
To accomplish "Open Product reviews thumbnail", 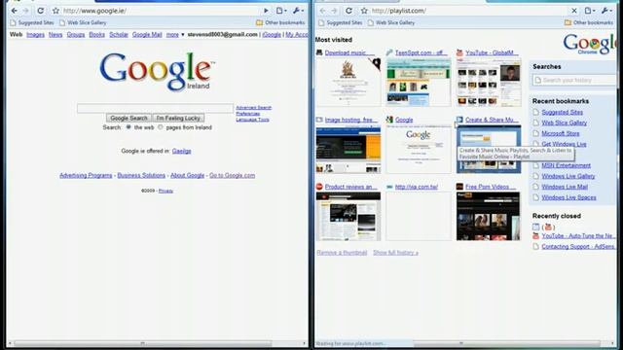I will [348, 216].
